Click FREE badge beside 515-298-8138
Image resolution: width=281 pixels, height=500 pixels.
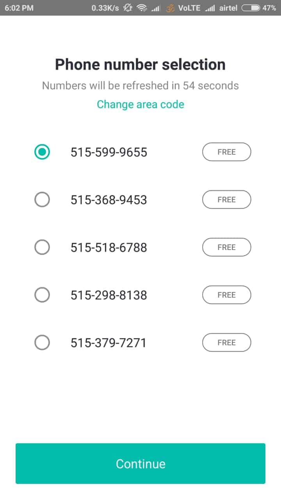pos(226,295)
